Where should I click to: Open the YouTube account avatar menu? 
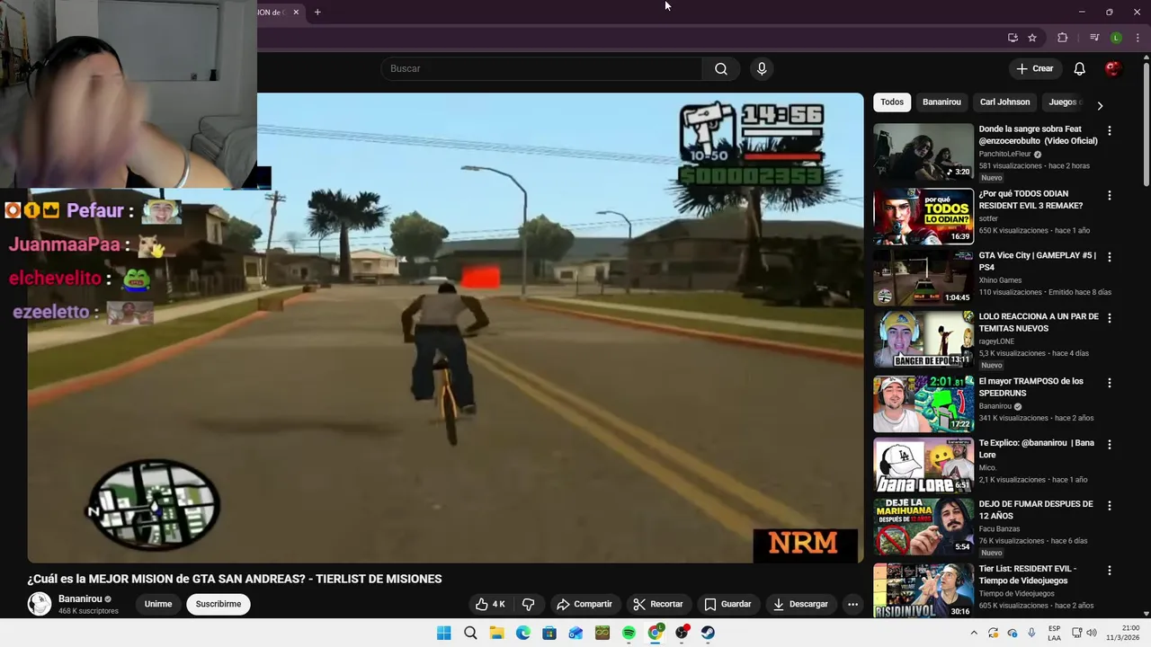click(1113, 69)
